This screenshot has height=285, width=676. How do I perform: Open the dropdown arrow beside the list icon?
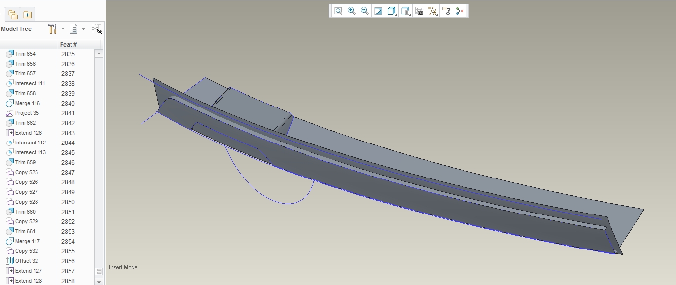point(83,29)
